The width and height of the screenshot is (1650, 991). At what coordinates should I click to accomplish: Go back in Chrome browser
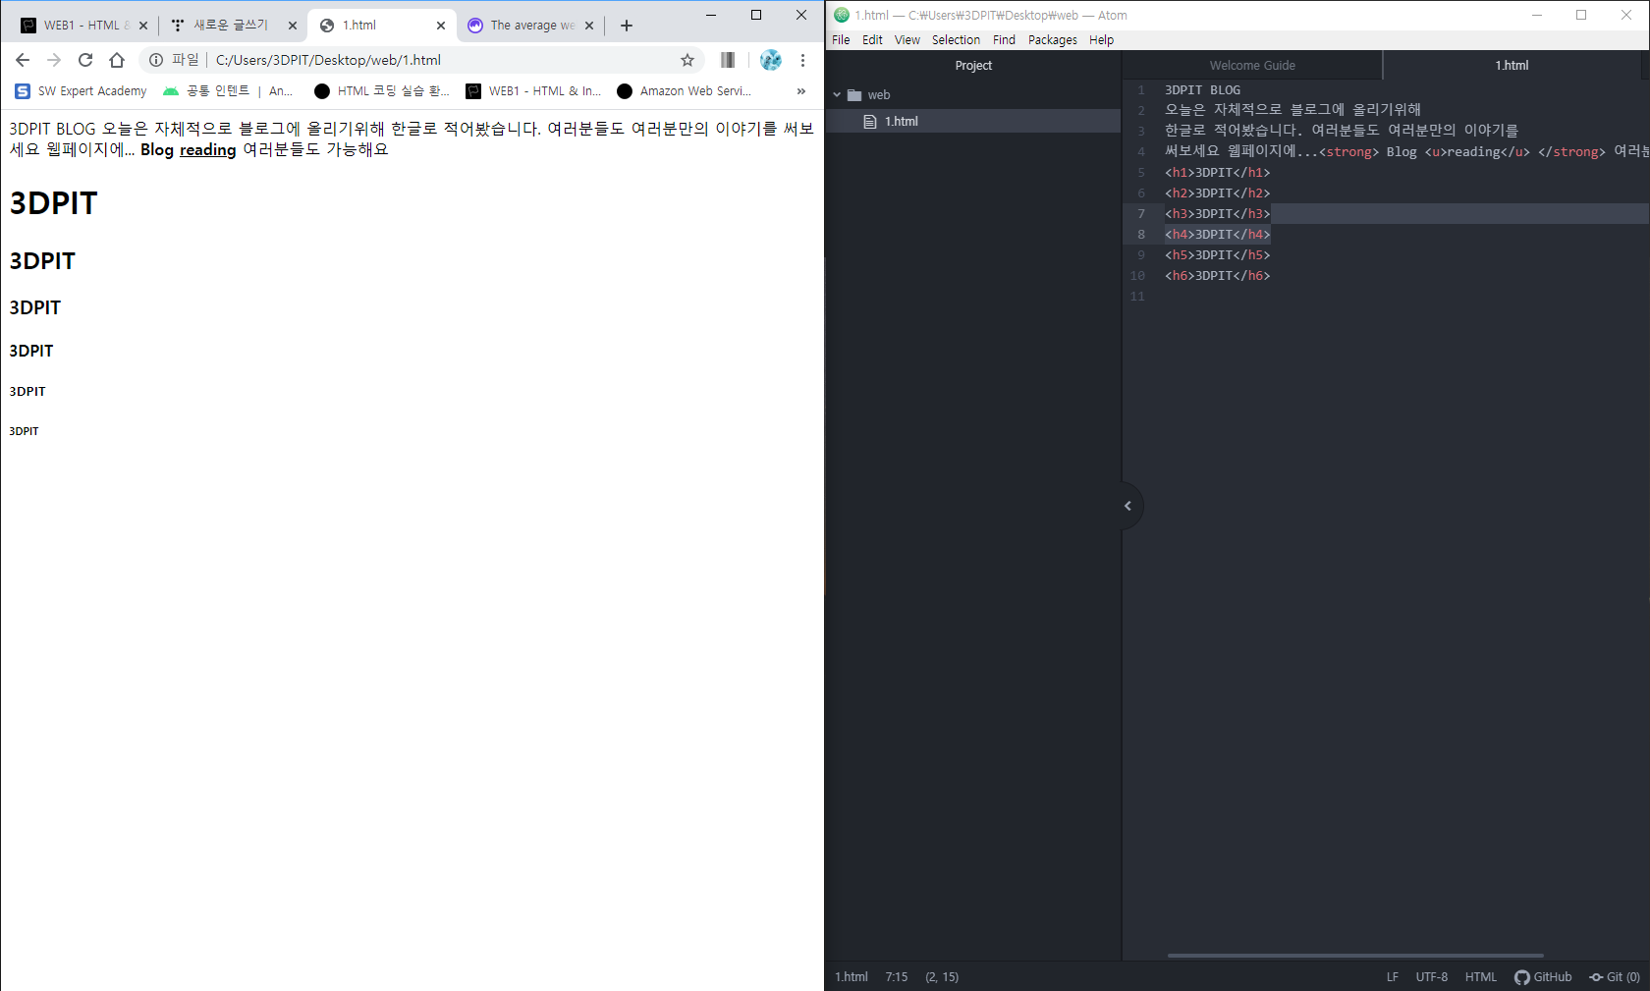[x=23, y=60]
